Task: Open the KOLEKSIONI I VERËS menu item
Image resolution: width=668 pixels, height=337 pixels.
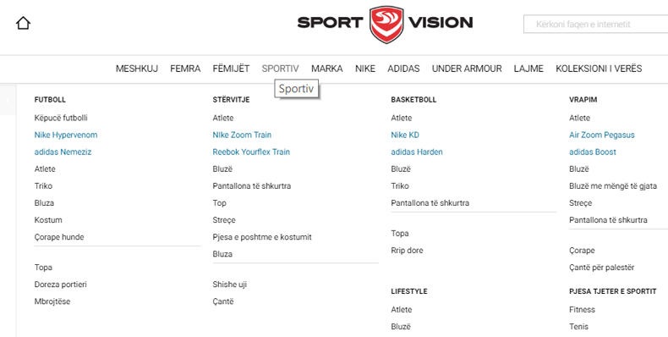Action: [599, 69]
